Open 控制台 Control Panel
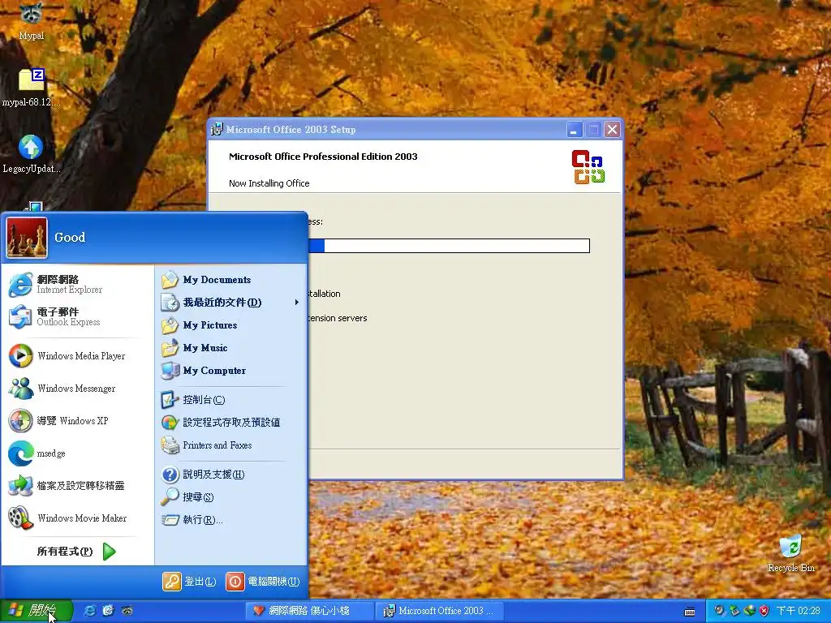The height and width of the screenshot is (623, 831). [231, 400]
